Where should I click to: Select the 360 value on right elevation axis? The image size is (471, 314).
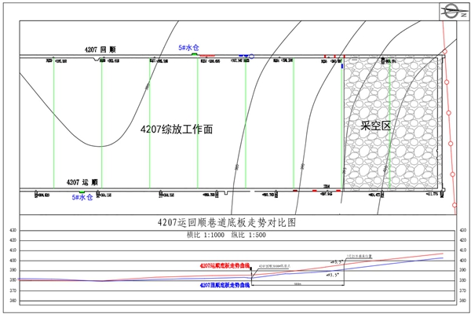coord(462,300)
